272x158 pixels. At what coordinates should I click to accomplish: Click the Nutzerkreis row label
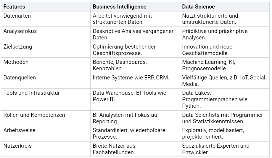tap(17, 146)
